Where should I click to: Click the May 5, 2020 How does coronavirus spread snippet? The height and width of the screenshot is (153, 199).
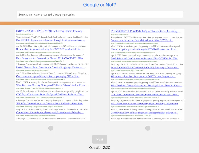pos(145,46)
